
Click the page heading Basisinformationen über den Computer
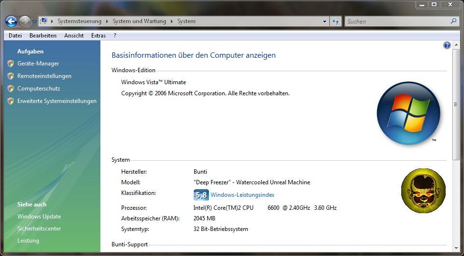[194, 55]
